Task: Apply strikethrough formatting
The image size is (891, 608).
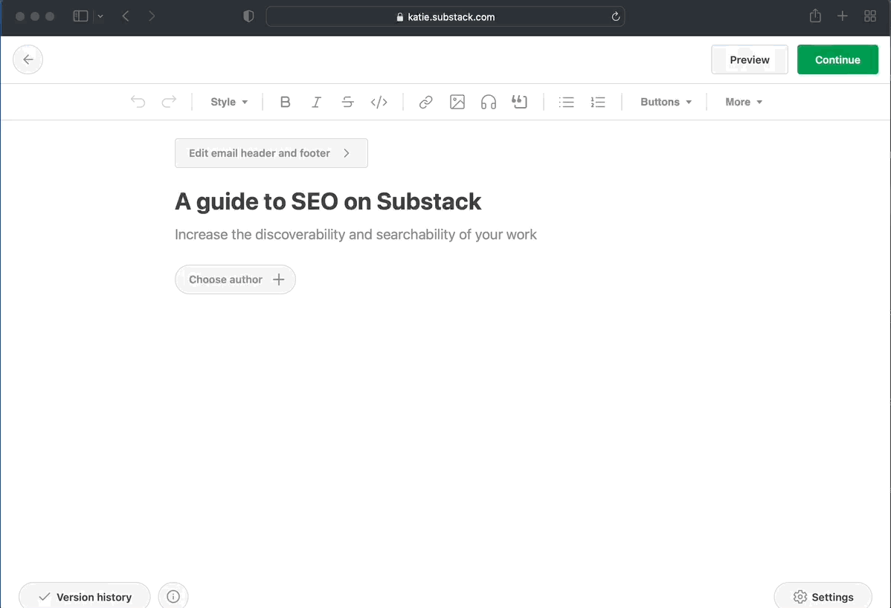Action: (x=348, y=102)
